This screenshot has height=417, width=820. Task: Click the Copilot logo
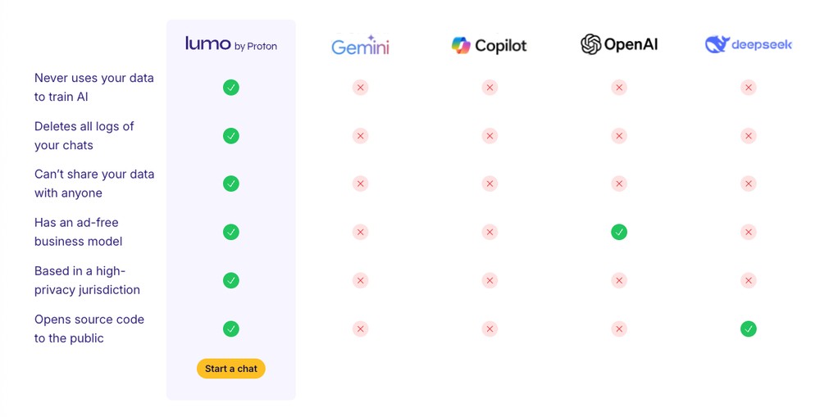point(490,45)
